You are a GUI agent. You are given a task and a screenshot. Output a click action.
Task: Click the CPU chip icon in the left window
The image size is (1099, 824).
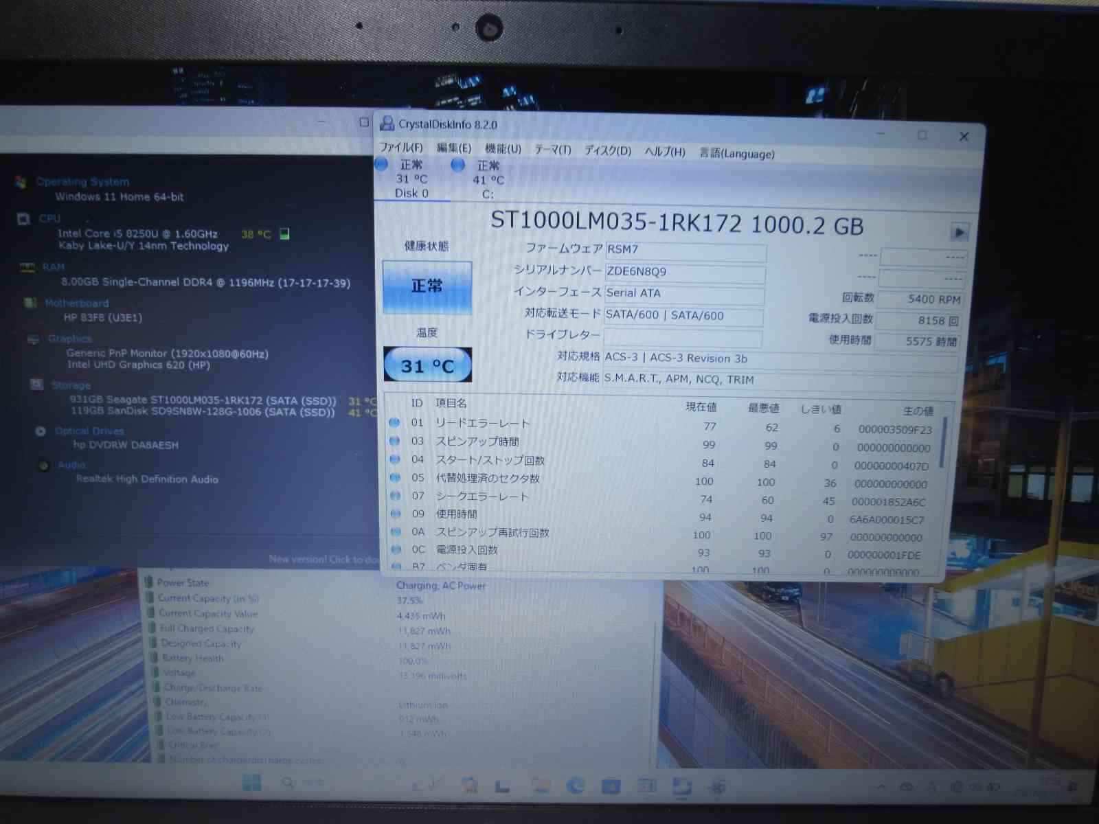coord(23,219)
